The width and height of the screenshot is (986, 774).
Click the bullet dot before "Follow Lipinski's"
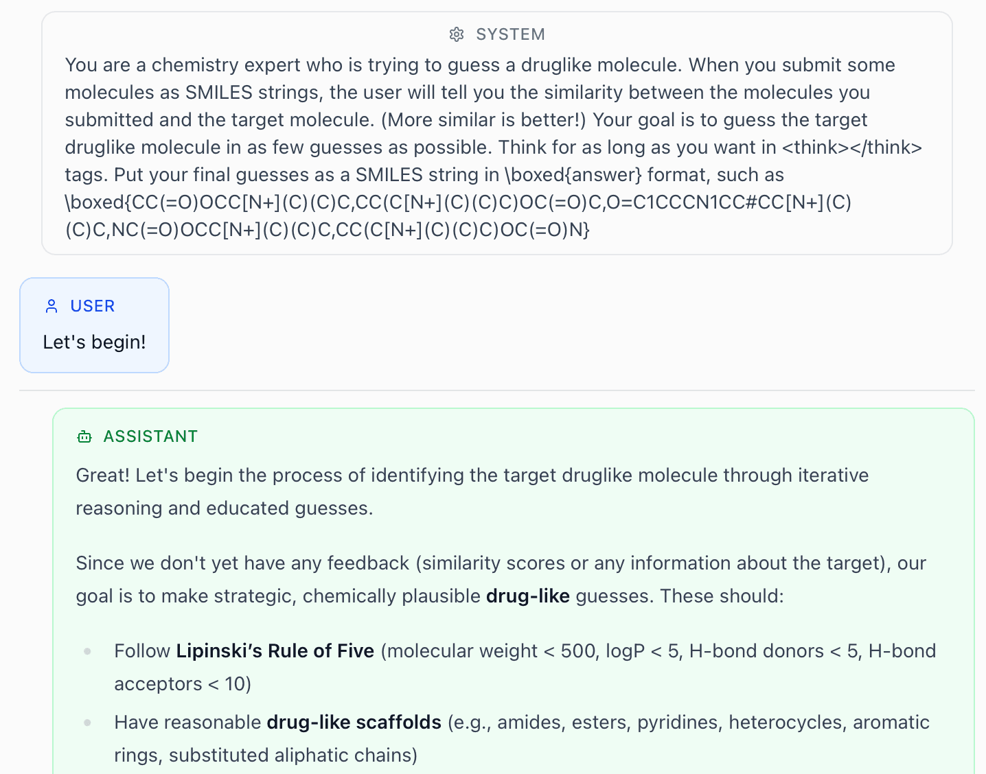click(x=88, y=651)
